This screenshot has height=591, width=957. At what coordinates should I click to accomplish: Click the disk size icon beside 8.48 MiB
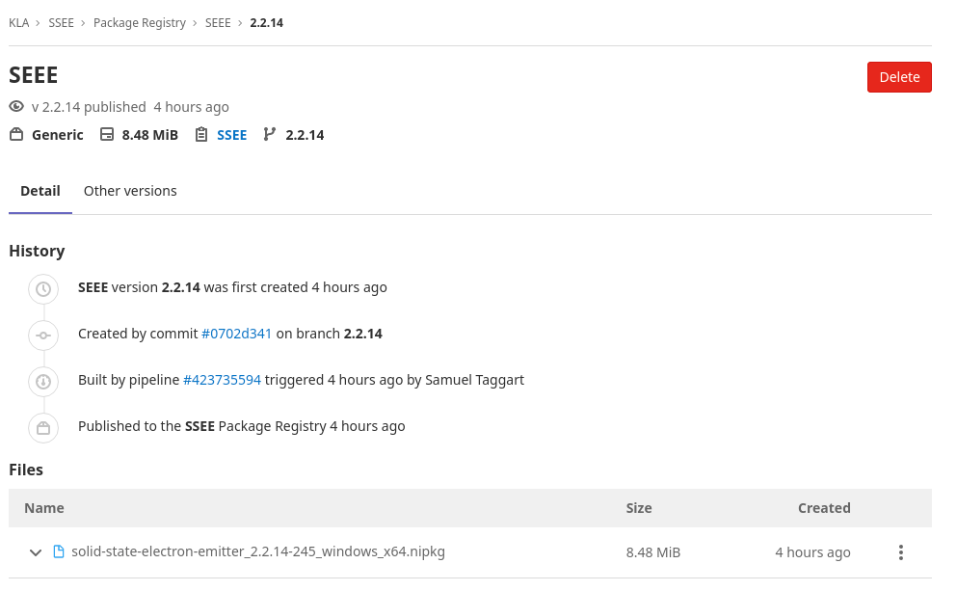[107, 134]
